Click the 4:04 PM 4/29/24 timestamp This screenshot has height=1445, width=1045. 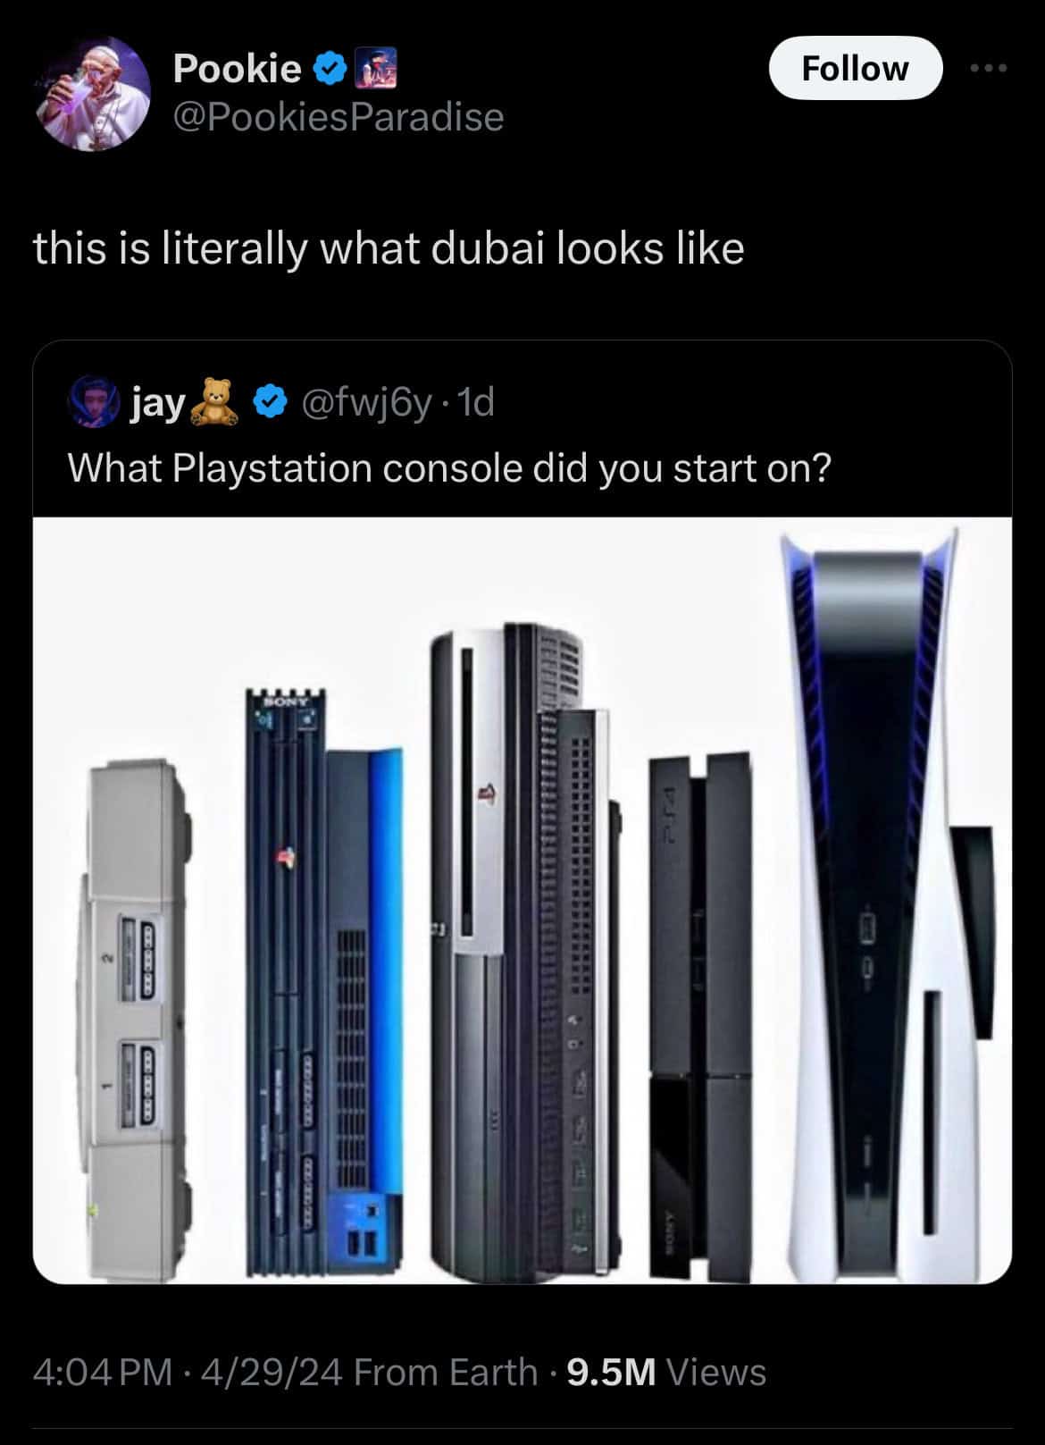point(188,1372)
